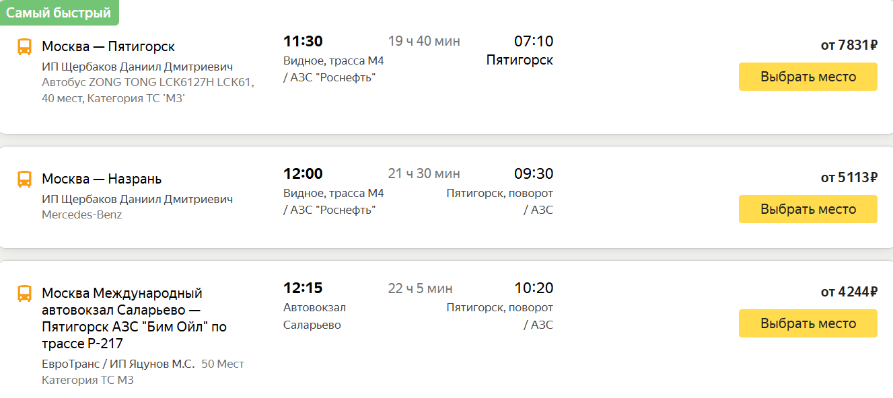Image resolution: width=893 pixels, height=398 pixels.
Task: Select a seat for the 7831₽ trip
Action: [808, 77]
